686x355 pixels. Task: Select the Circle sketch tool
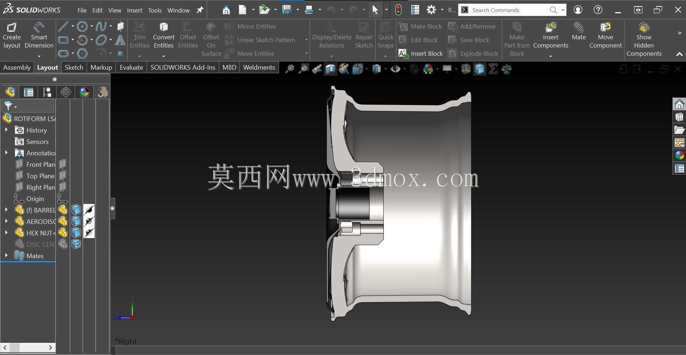click(x=82, y=26)
